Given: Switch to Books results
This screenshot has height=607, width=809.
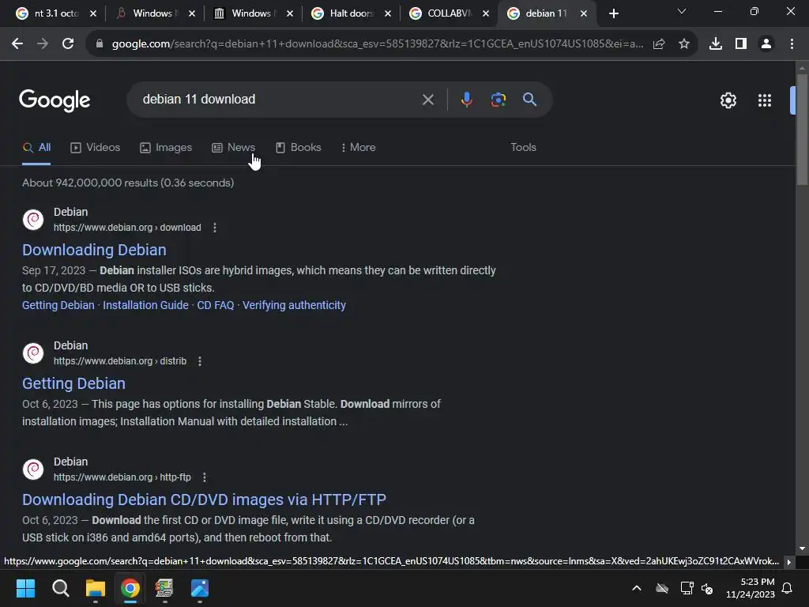Looking at the screenshot, I should pyautogui.click(x=299, y=148).
